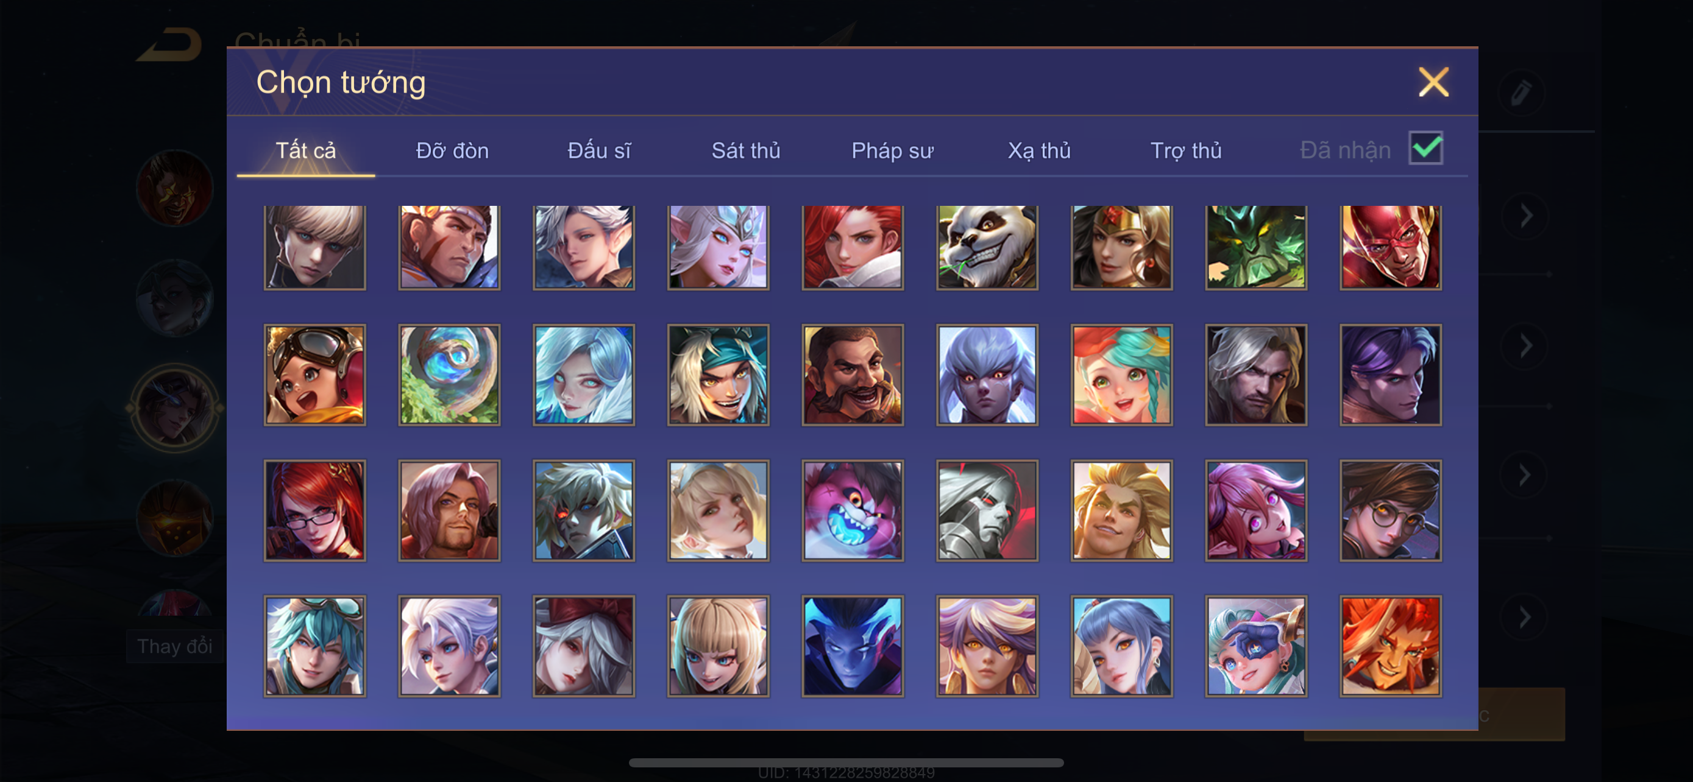Switch to the Pháp sư tab
This screenshot has width=1693, height=782.
pos(892,150)
